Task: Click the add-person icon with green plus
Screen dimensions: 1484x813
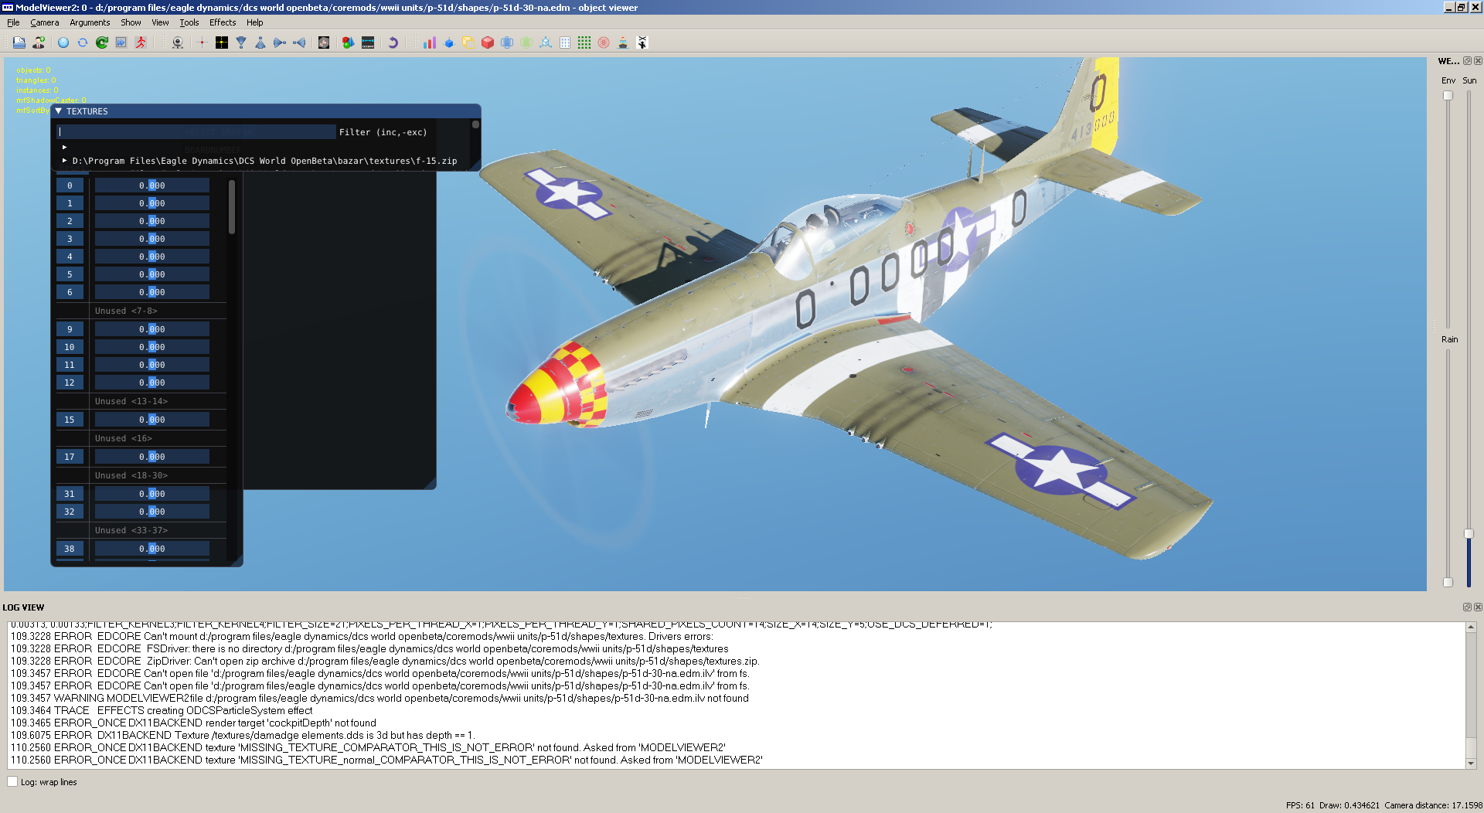Action: (x=39, y=43)
